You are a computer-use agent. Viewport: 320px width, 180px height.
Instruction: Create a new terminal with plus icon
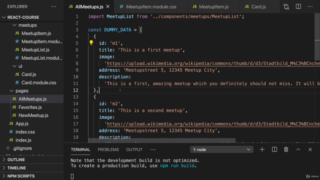pyautogui.click(x=262, y=149)
